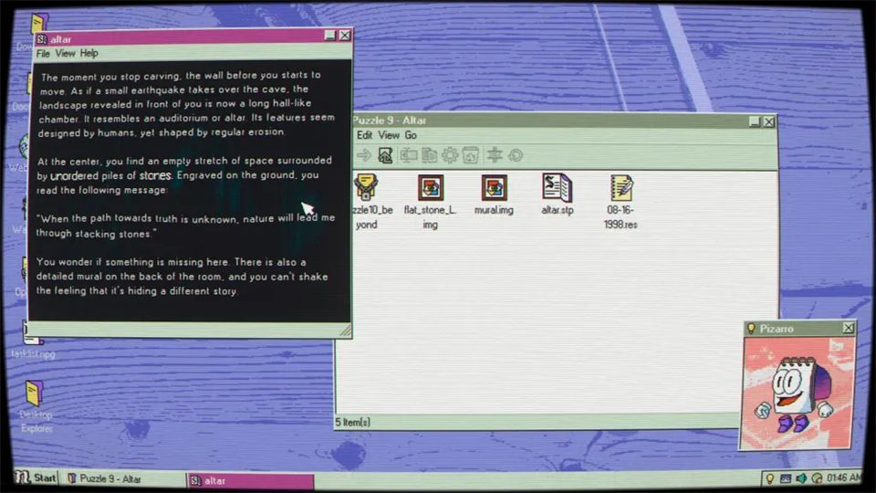The width and height of the screenshot is (876, 493).
Task: Click the altar.stp filename label
Action: coord(557,210)
